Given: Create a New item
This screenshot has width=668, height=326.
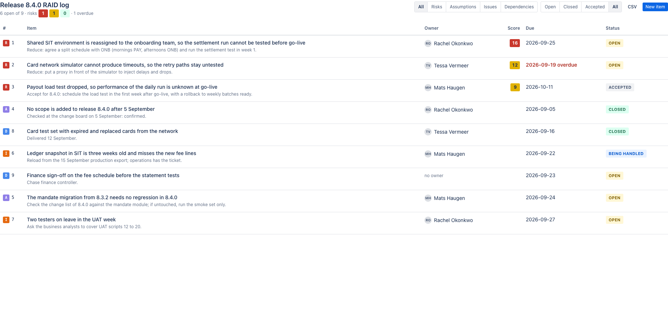Looking at the screenshot, I should [655, 7].
